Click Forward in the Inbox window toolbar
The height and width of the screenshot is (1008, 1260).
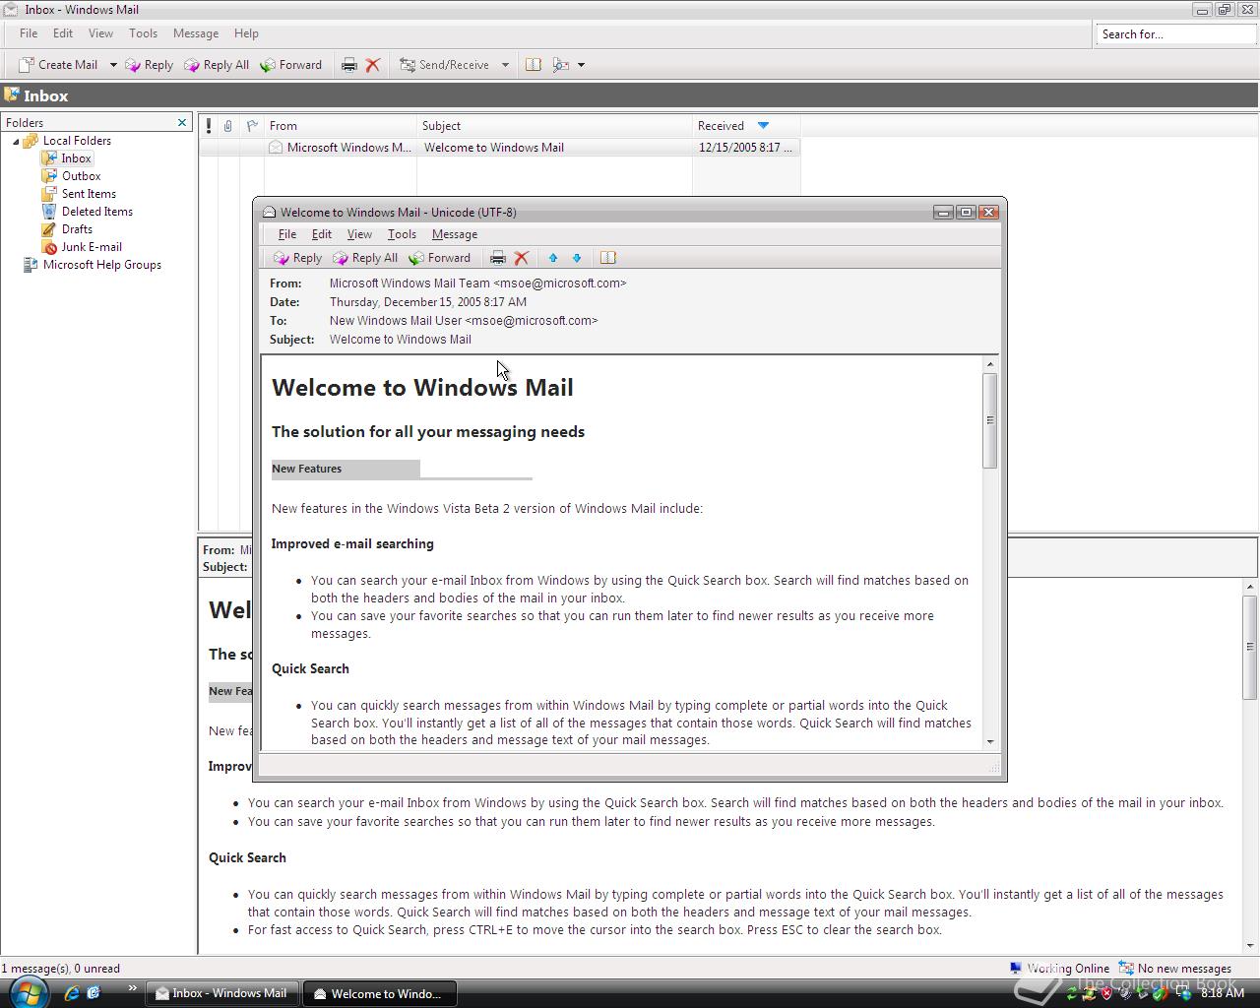[291, 65]
